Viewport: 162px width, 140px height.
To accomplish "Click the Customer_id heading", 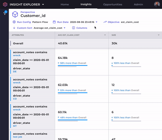I will tap(33, 16).
